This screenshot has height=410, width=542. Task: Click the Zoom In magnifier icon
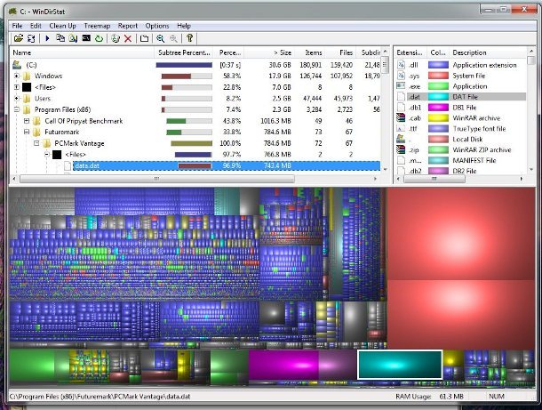161,38
